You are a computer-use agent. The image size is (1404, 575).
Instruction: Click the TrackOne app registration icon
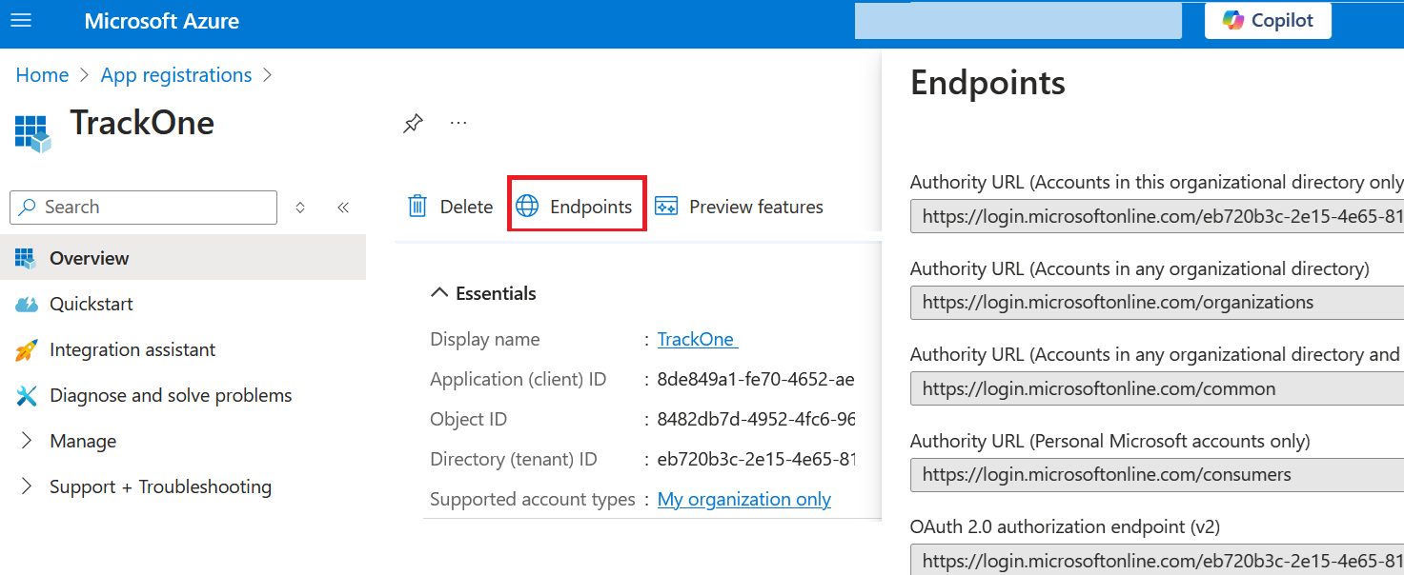point(32,133)
